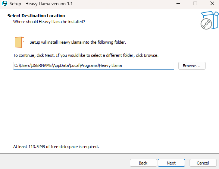The image size is (219, 169).
Task: Click 'Setup will install Heavy Llama' message
Action: pyautogui.click(x=78, y=42)
